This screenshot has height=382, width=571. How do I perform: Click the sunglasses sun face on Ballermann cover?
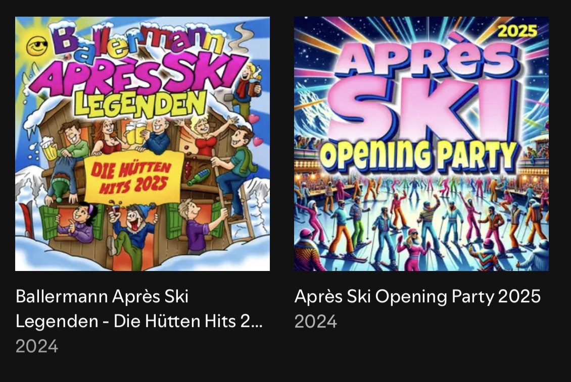pos(37,46)
